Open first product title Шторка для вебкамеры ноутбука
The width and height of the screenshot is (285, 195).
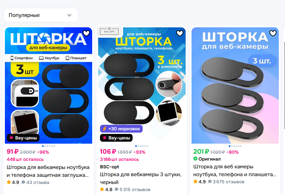coord(48,171)
